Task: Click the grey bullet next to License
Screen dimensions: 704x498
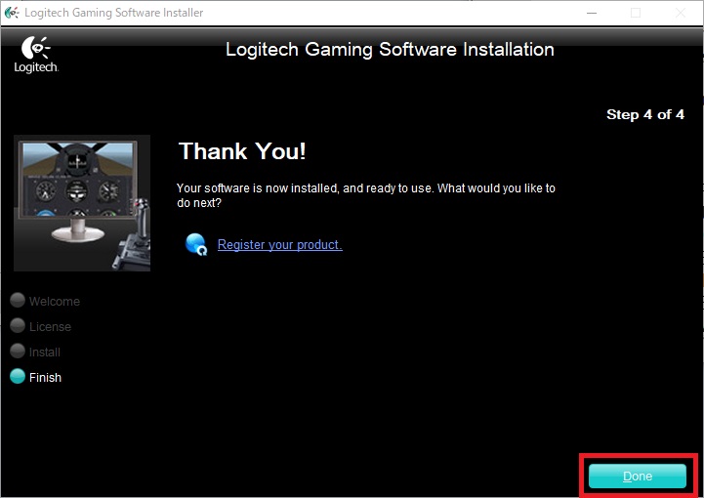Action: point(18,325)
